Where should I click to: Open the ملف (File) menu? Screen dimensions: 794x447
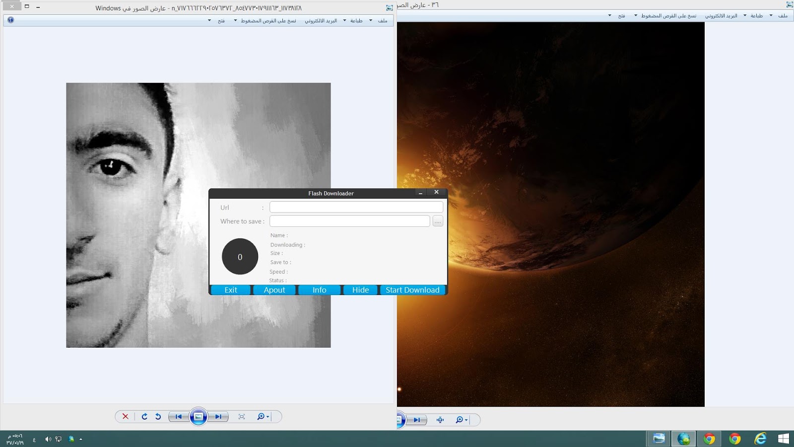coord(383,20)
